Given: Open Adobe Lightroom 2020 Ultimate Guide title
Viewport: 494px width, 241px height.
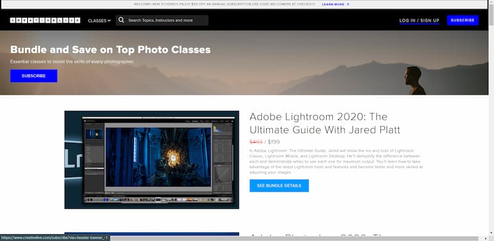Looking at the screenshot, I should coord(325,123).
